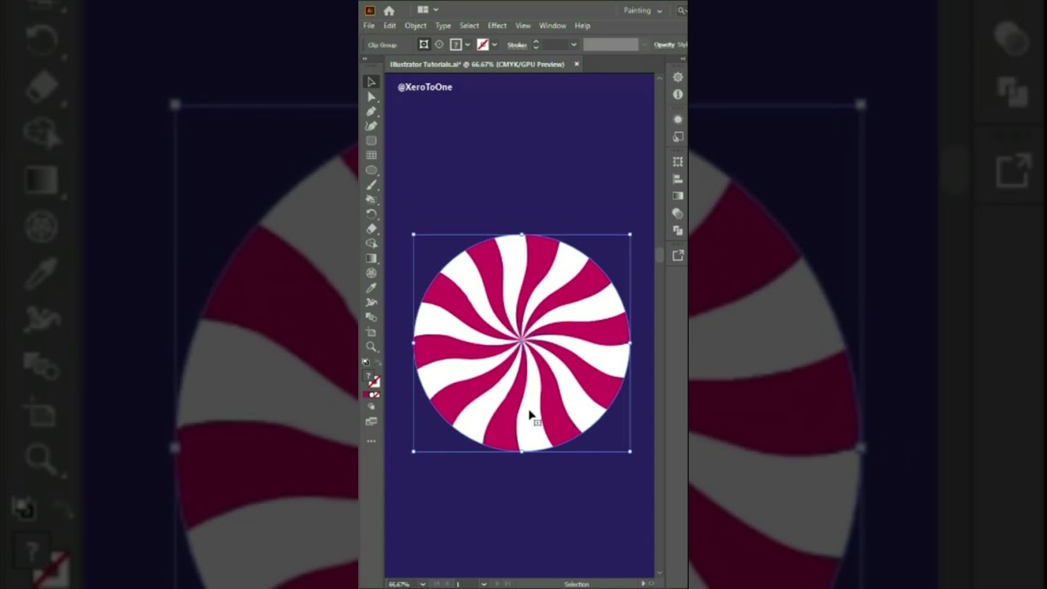This screenshot has height=589, width=1047.
Task: Adjust stroke weight stepper arrows
Action: tap(536, 45)
